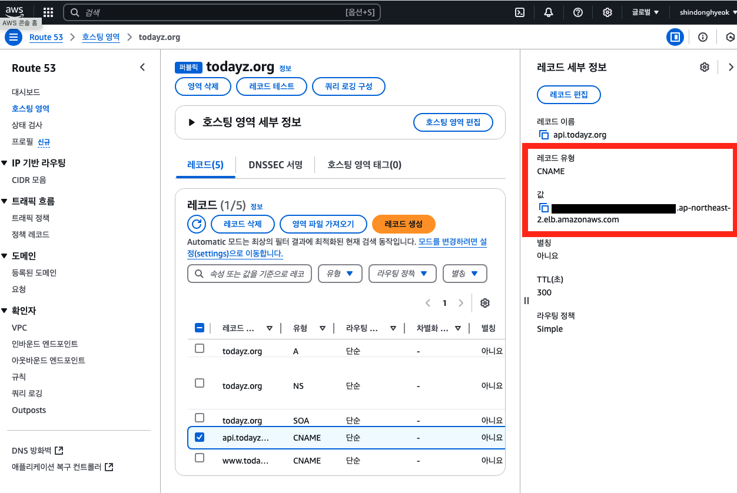Screen dimensions: 737x493
Task: Expand 호스팅 영역 세부 정보 section
Action: click(x=191, y=122)
